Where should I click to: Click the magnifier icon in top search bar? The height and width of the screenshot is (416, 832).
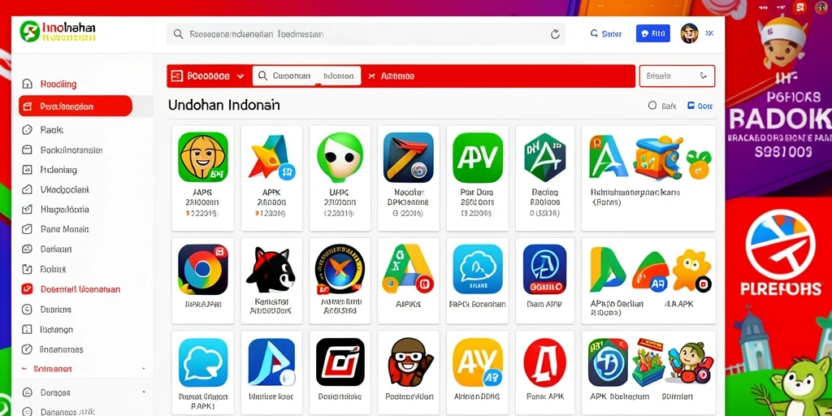click(179, 34)
